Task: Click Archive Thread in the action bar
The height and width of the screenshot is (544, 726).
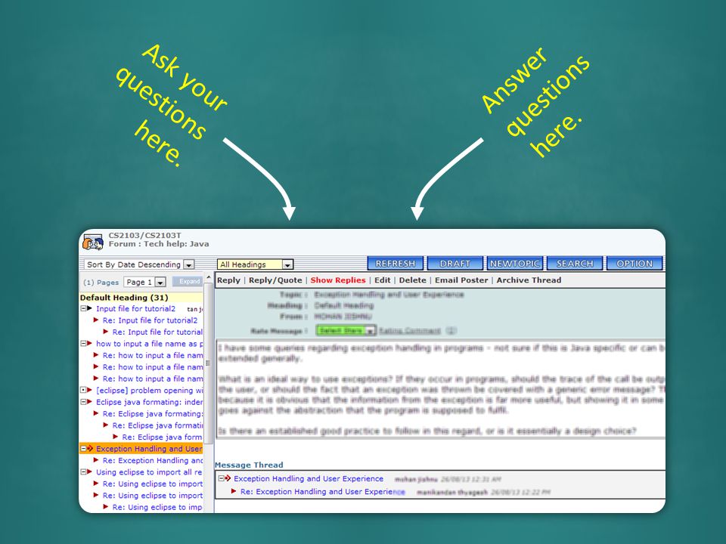Action: tap(529, 280)
